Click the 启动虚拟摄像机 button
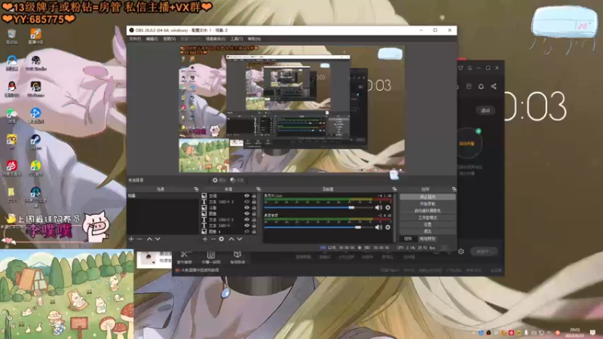 point(427,211)
